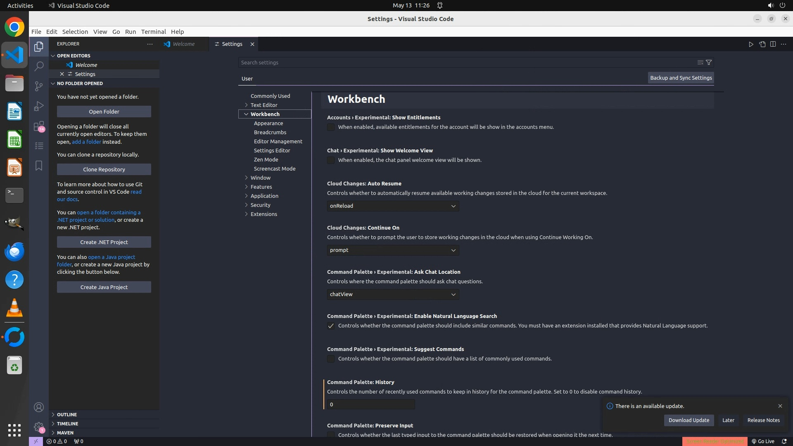The height and width of the screenshot is (446, 793).
Task: Open the Manage gear icon
Action: [39, 427]
